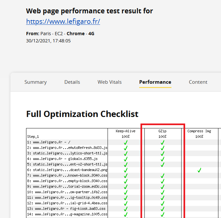Click Keep-Alive checkmark for known-block.9340.css row
Image resolution: width=221 pixels, height=218 pixels.
pos(125,176)
